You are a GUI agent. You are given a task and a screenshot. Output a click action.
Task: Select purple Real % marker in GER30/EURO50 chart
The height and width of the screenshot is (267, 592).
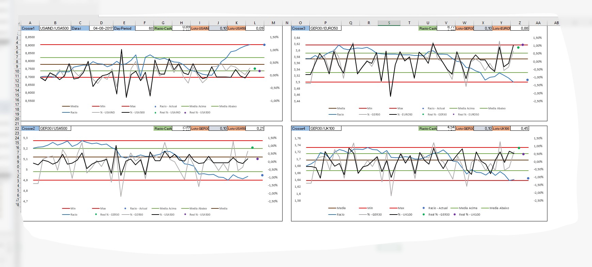523,45
